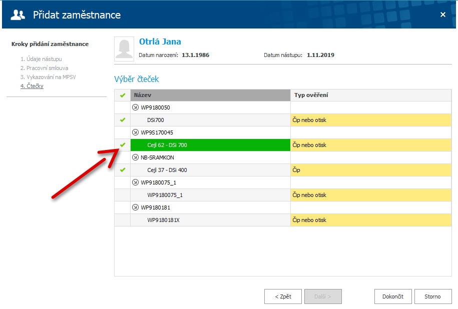Go to step 1. Údaje nástupu
The width and height of the screenshot is (458, 309).
(x=41, y=59)
